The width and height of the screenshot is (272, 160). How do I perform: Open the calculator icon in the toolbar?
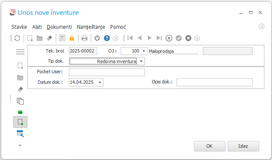pyautogui.click(x=62, y=38)
